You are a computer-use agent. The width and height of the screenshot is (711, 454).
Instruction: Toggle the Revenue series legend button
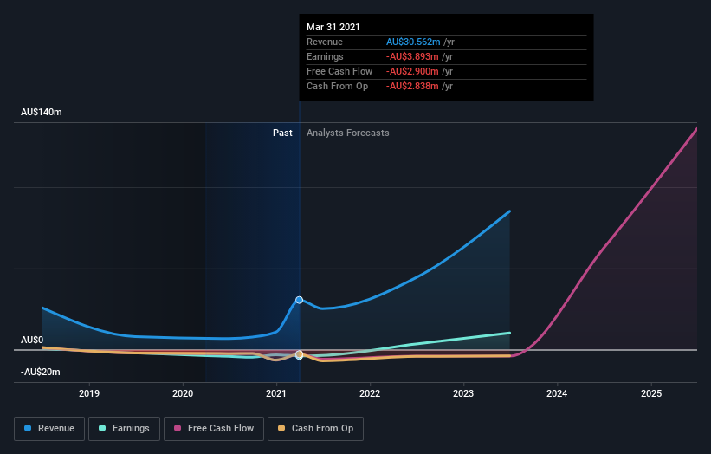pos(49,429)
